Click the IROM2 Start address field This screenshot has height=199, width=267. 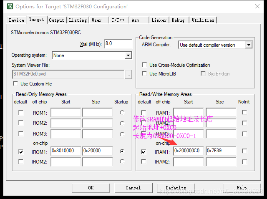(66, 162)
